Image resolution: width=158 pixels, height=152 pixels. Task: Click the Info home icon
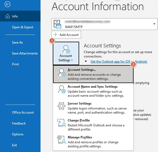point(8,16)
